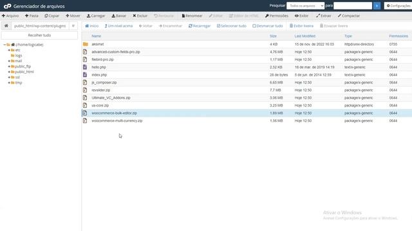Create a new file with Arquivo
The width and height of the screenshot is (412, 231).
click(10, 15)
